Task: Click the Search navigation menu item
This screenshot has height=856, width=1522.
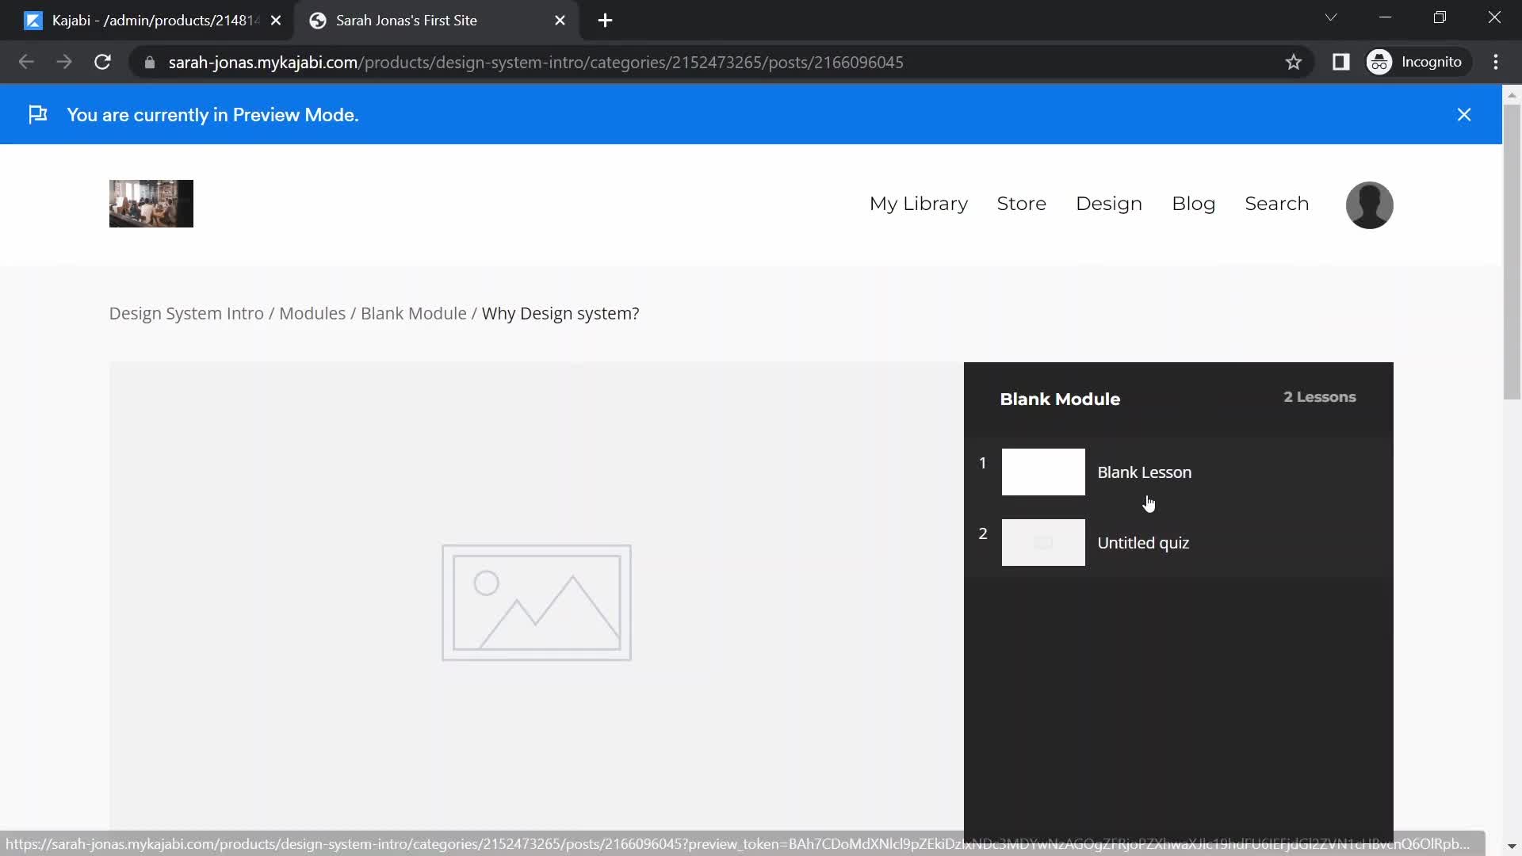Action: point(1277,203)
